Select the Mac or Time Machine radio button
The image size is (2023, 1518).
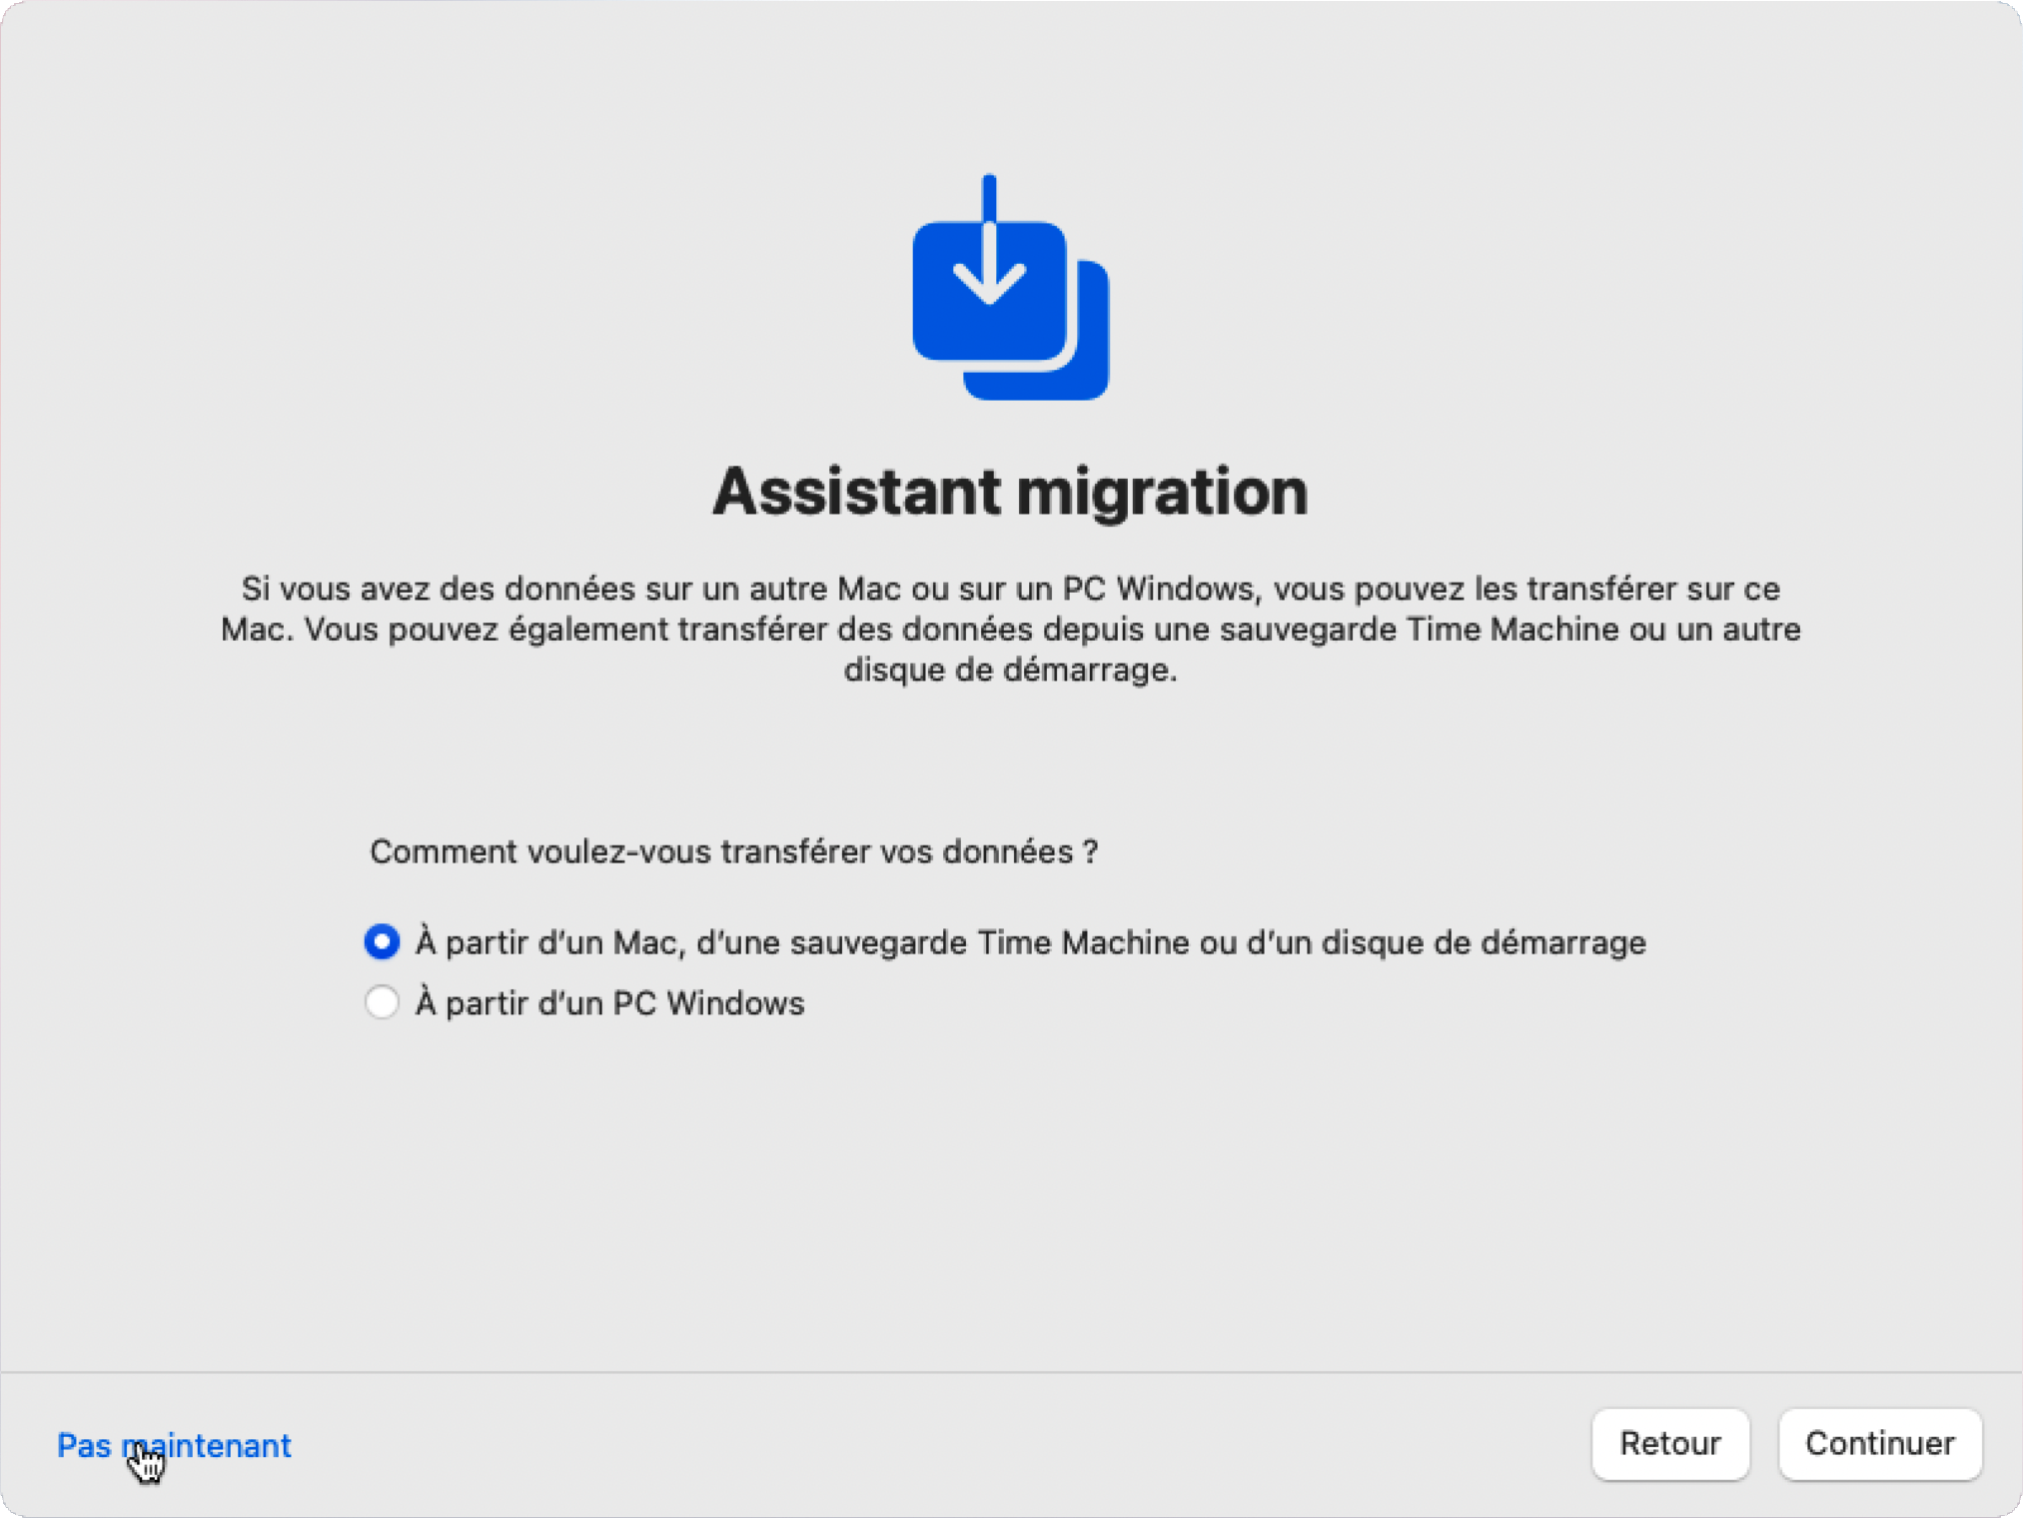pos(382,941)
